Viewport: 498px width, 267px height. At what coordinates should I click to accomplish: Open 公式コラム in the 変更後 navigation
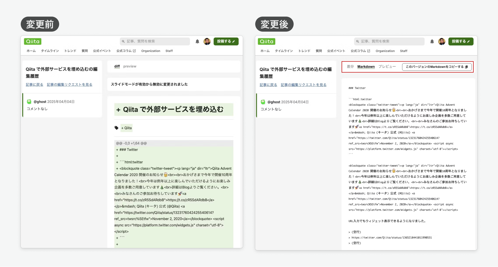point(358,51)
